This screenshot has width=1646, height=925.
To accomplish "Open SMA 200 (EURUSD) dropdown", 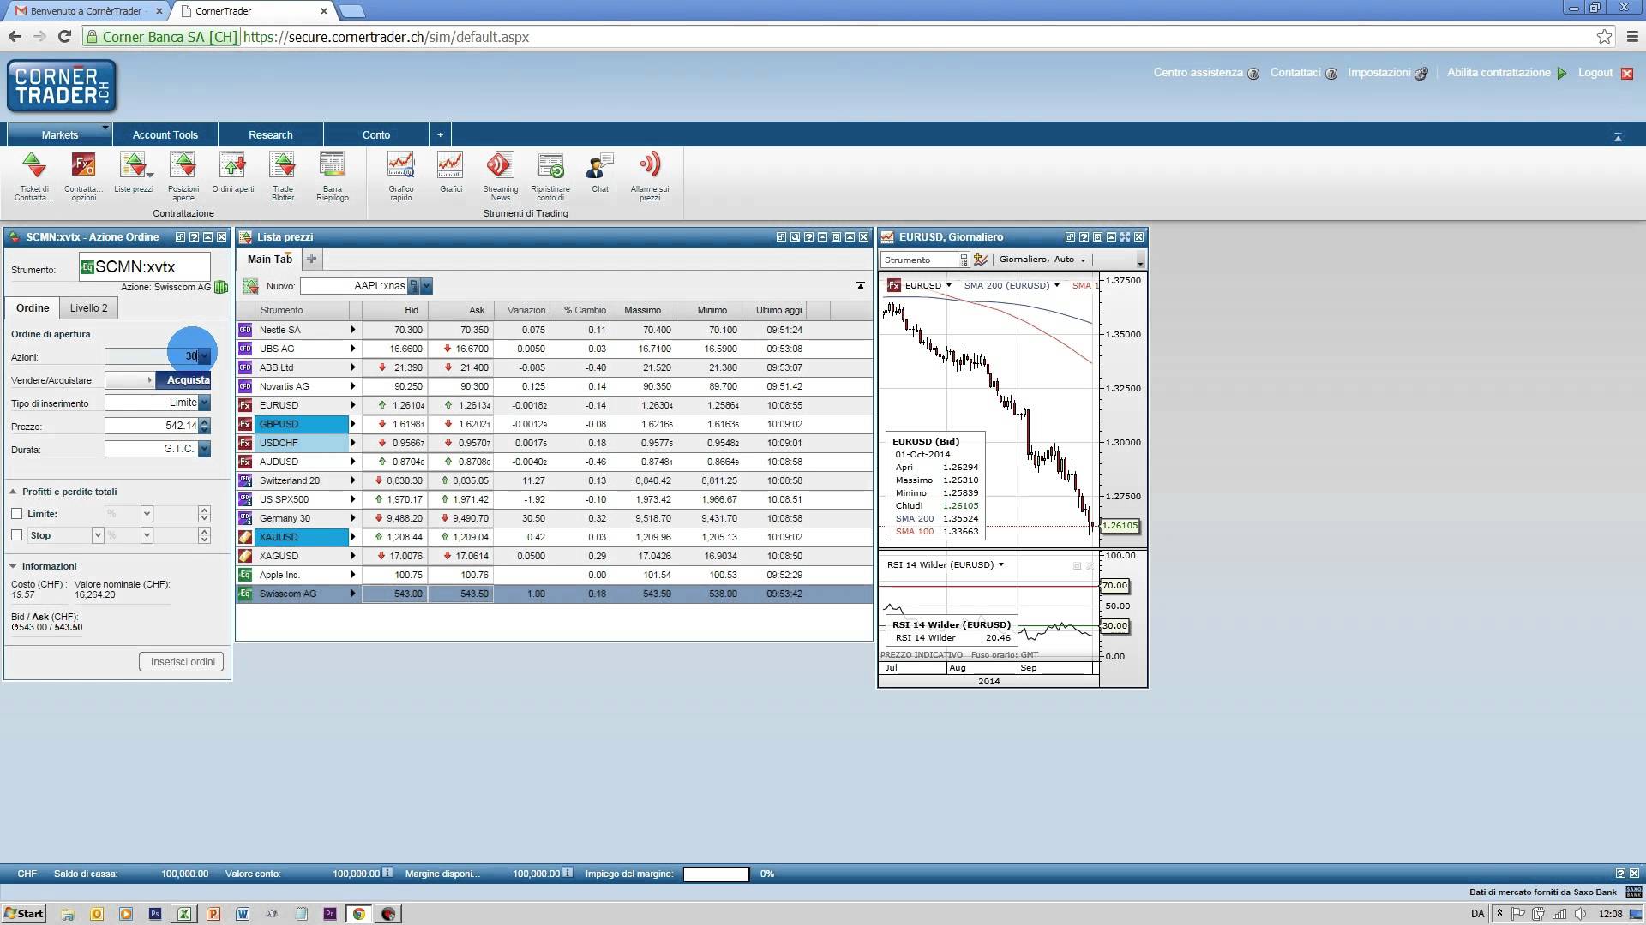I will coord(1056,286).
